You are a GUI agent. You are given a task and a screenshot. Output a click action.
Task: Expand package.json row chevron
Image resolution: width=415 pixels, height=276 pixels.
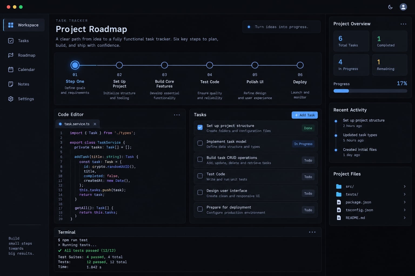tap(404, 202)
